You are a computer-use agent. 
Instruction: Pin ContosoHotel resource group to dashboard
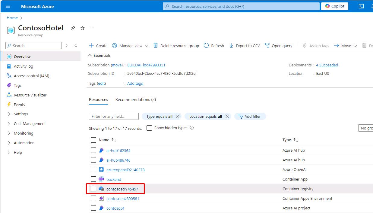coord(73,28)
